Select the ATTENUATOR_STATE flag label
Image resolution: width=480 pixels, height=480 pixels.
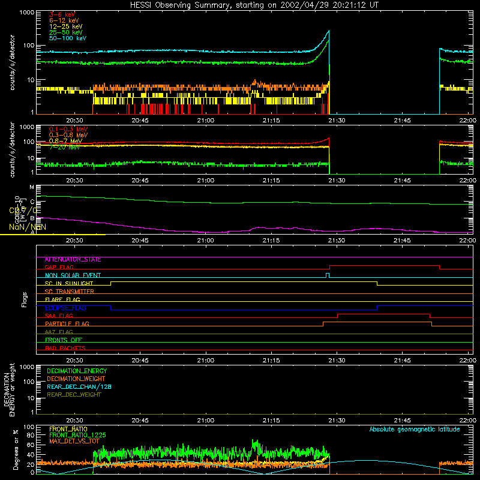tap(73, 260)
